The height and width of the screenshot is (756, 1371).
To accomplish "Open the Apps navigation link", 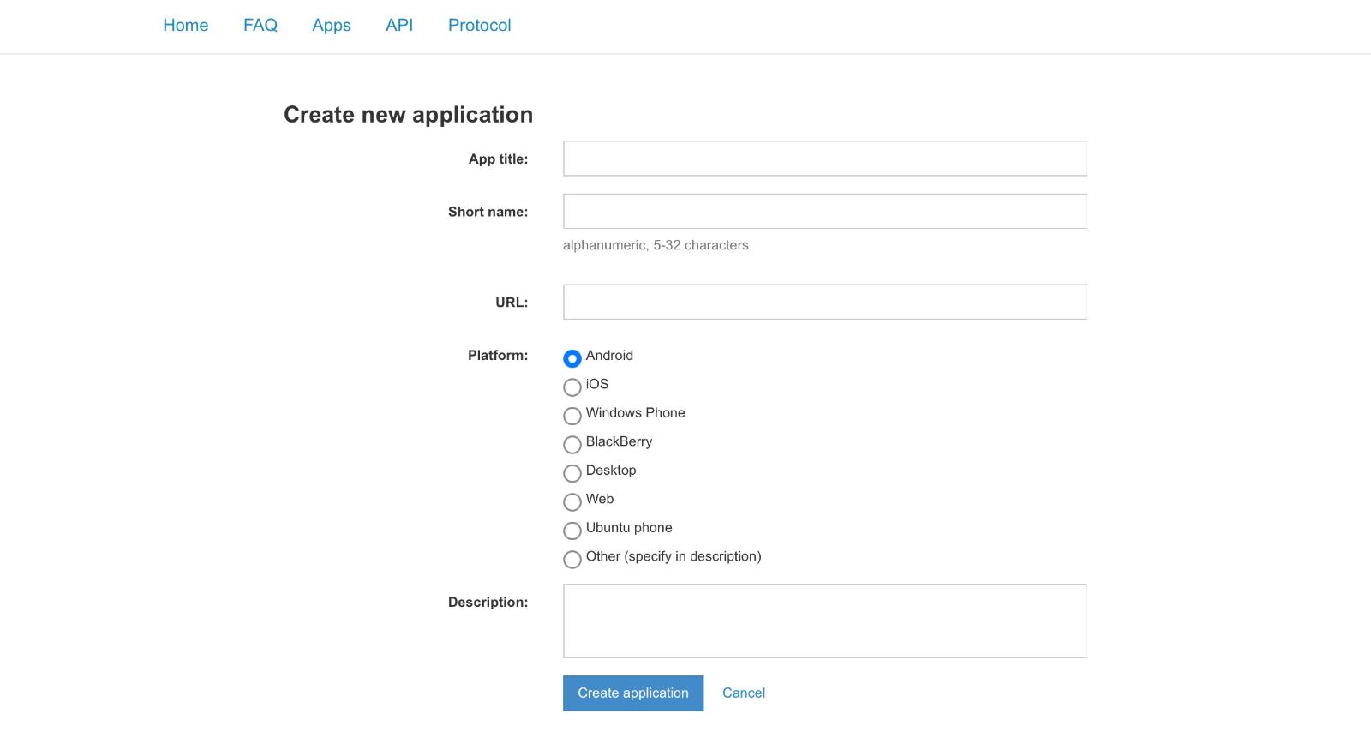I will click(331, 26).
